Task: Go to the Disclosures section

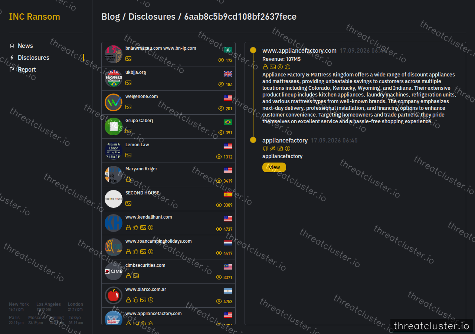Action: pos(33,58)
